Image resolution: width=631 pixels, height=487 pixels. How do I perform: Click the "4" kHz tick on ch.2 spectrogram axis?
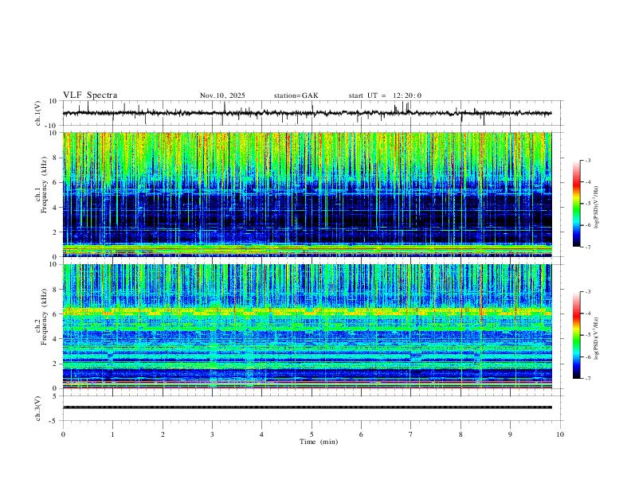click(56, 339)
